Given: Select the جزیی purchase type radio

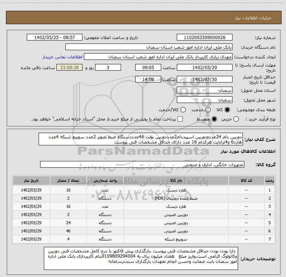Looking at the screenshot, I should coord(236,119).
